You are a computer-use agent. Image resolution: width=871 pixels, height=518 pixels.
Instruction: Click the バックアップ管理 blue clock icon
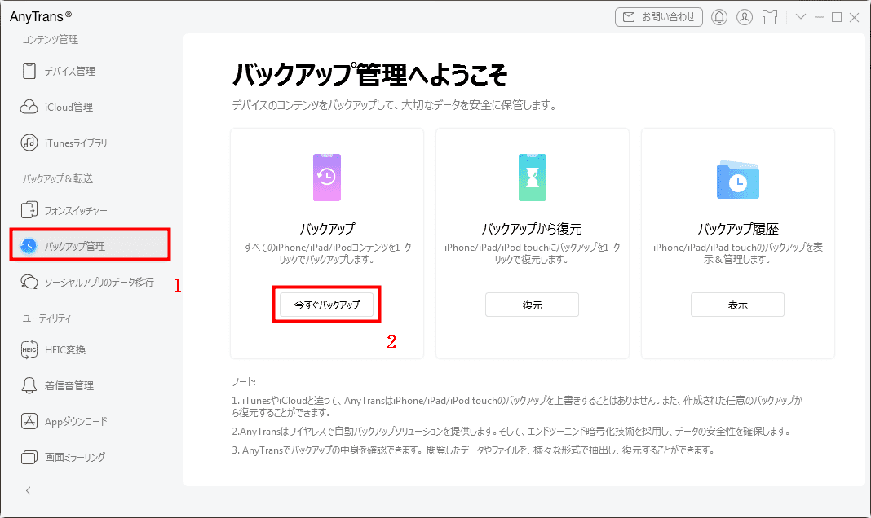[x=29, y=246]
